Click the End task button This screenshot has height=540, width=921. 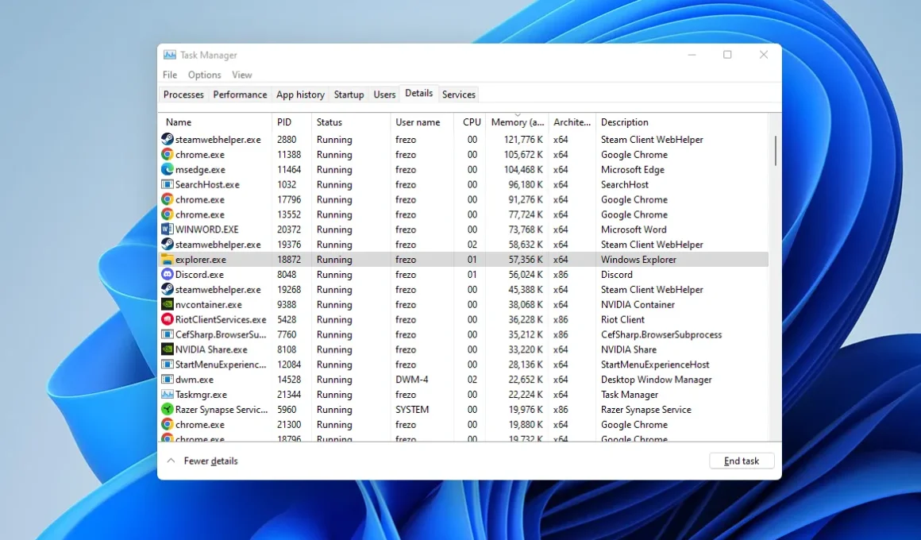click(742, 461)
